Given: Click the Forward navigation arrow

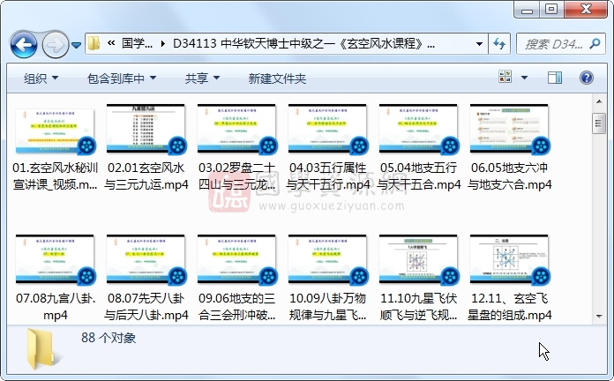Looking at the screenshot, I should [55, 43].
